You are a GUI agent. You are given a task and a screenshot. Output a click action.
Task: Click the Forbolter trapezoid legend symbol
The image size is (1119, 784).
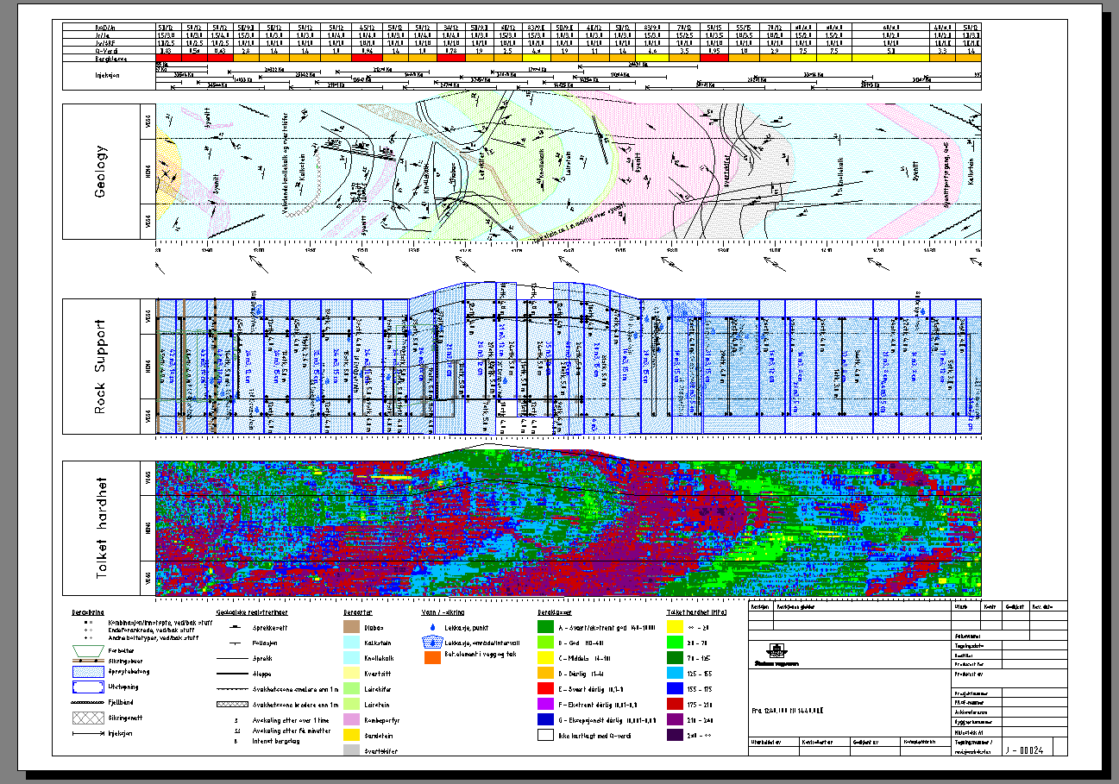(88, 651)
